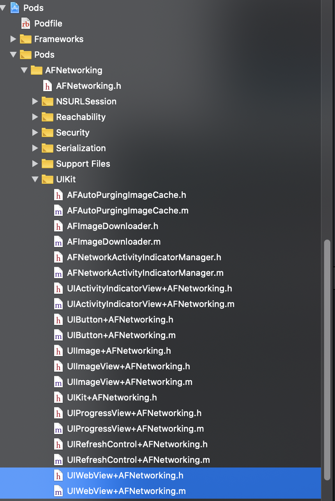Click the AFAutoPurgingImageCache.h header icon
Screen dimensions: 335x501
(58, 195)
